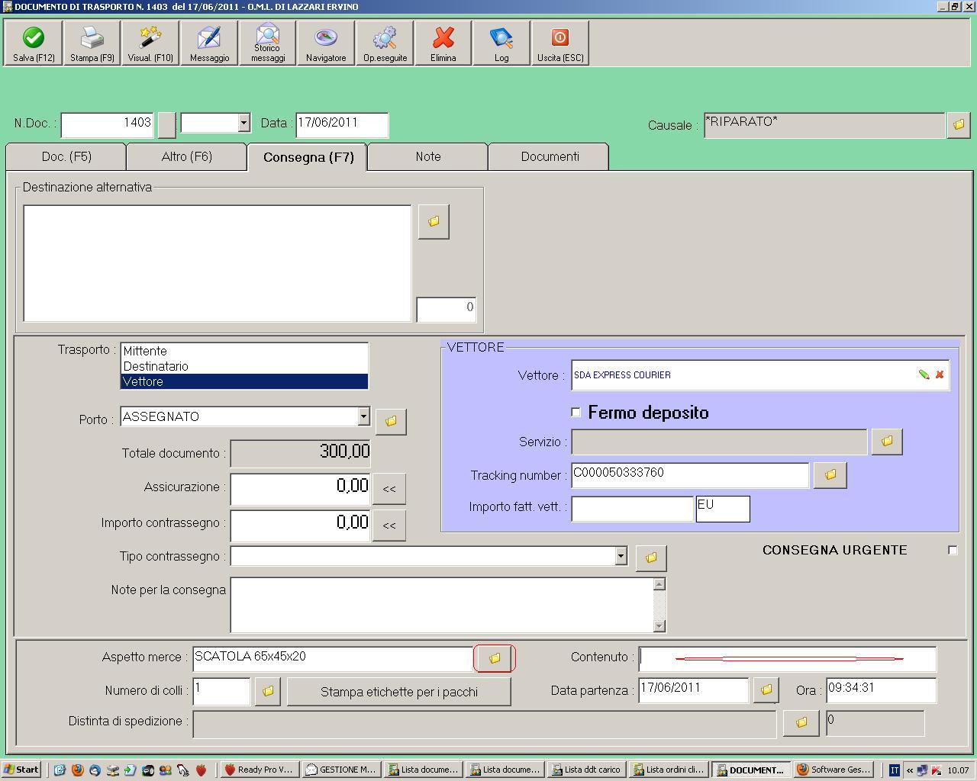
Task: Remove the SDA Express Courier vettore
Action: (x=940, y=374)
